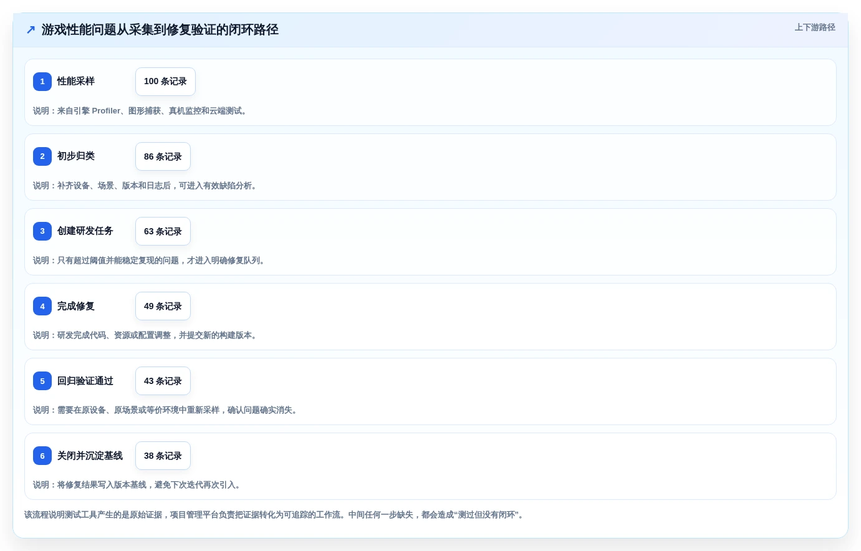Click the description mentioning 引擎 Profiler
861x551 pixels.
141,111
